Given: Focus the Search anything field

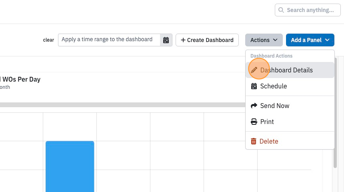Looking at the screenshot, I should [x=308, y=10].
